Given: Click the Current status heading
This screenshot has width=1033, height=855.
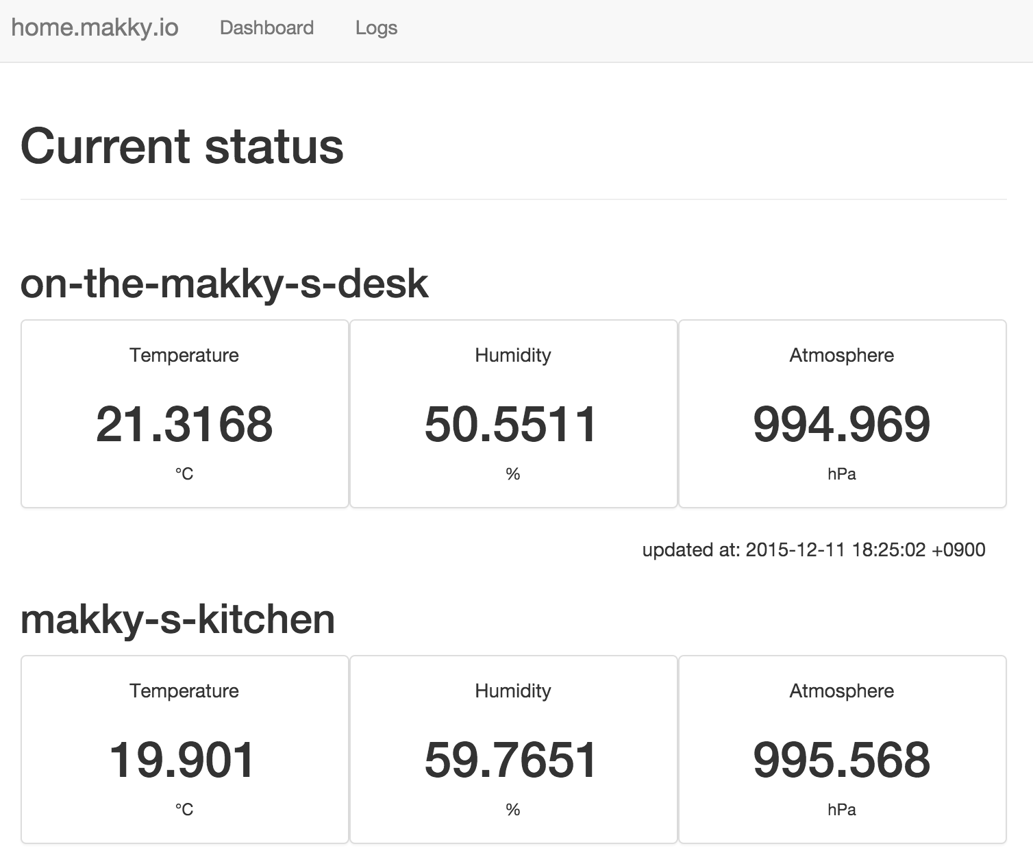Looking at the screenshot, I should click(x=182, y=147).
